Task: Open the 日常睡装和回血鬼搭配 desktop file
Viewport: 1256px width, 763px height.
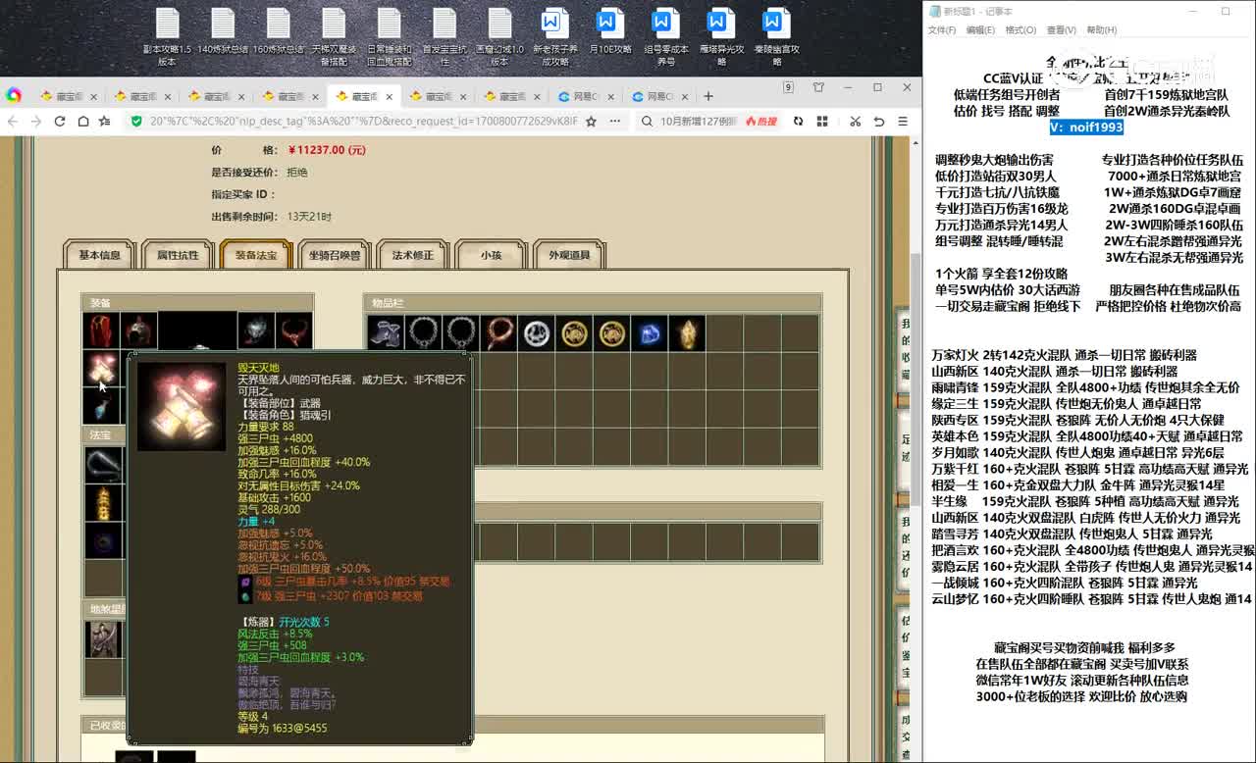Action: [x=390, y=37]
